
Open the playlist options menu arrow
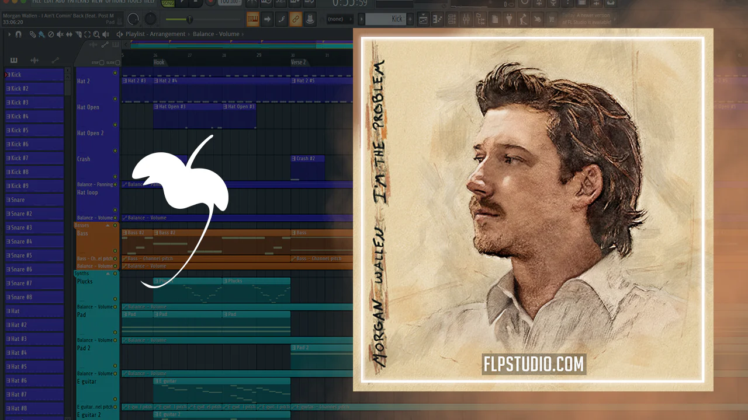coord(9,34)
